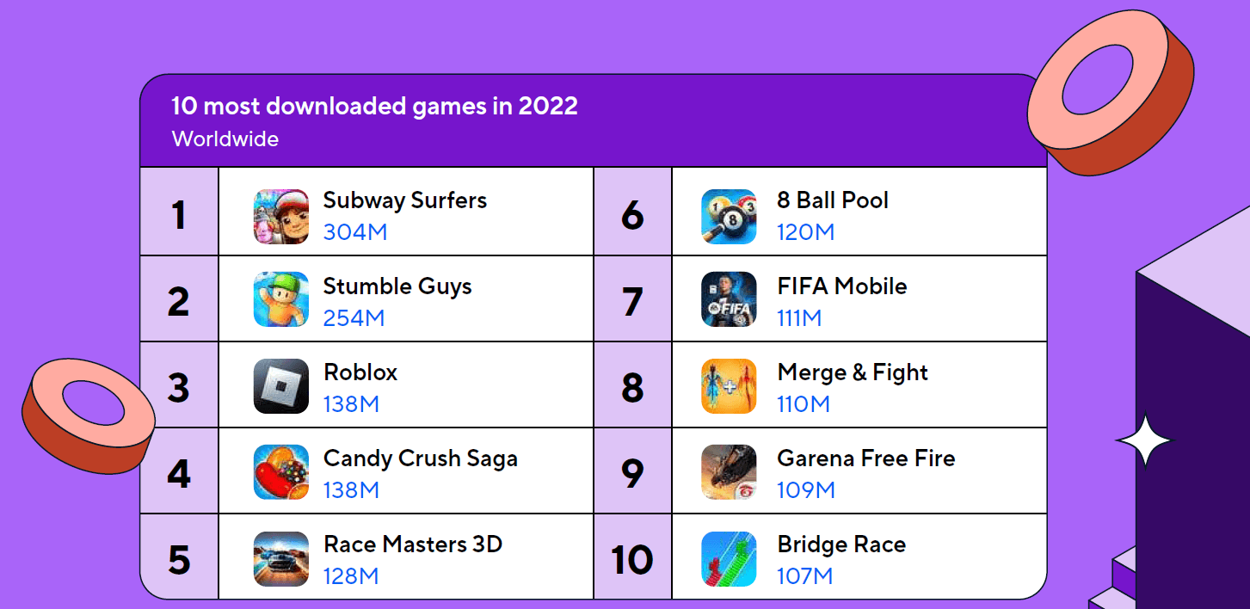This screenshot has height=609, width=1250.
Task: Select the Bridge Race app icon
Action: coord(729,559)
